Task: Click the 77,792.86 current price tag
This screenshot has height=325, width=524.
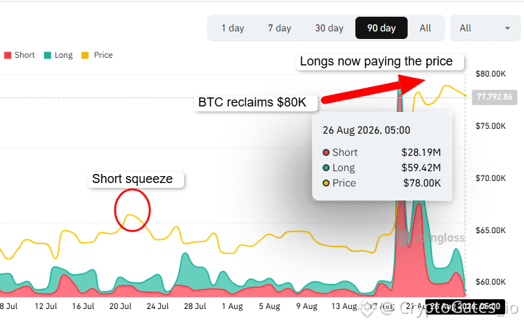Action: pyautogui.click(x=494, y=97)
